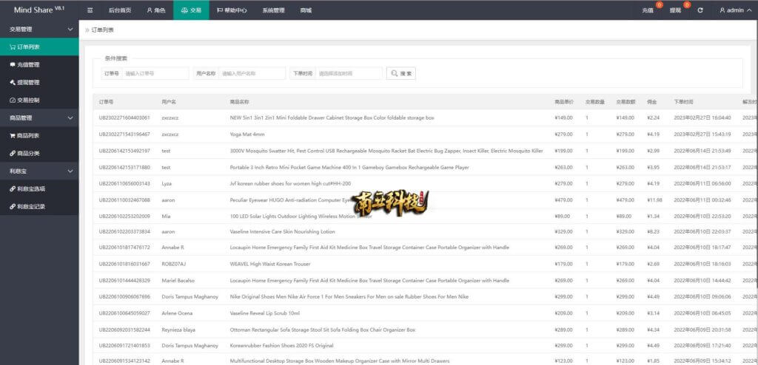Collapse the 商品管理 sidebar group
Screen dimensions: 758x365
click(x=39, y=117)
